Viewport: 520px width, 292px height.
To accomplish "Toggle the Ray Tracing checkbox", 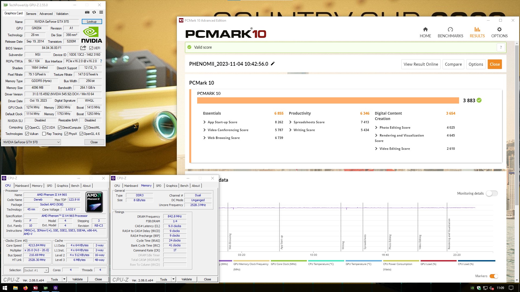I will 44,134.
